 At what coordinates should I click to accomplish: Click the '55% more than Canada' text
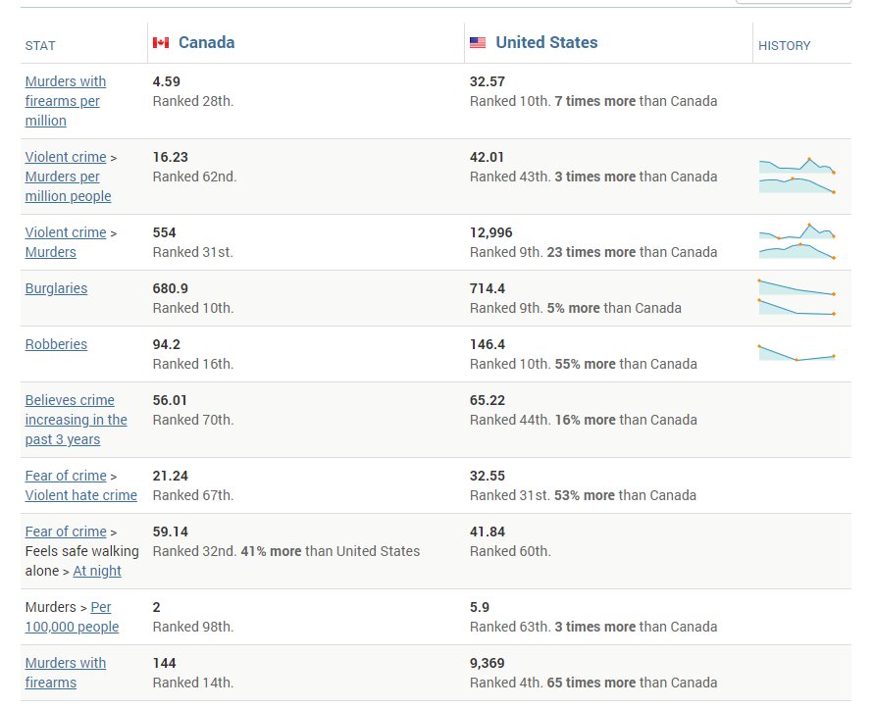626,364
